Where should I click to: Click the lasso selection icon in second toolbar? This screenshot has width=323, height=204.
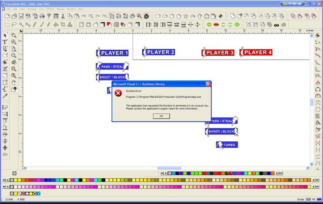pos(14,25)
